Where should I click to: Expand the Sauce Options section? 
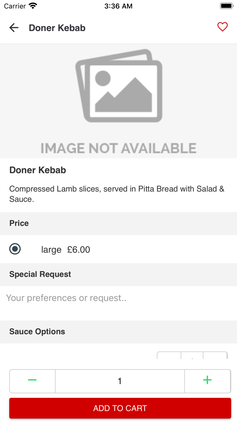click(37, 331)
